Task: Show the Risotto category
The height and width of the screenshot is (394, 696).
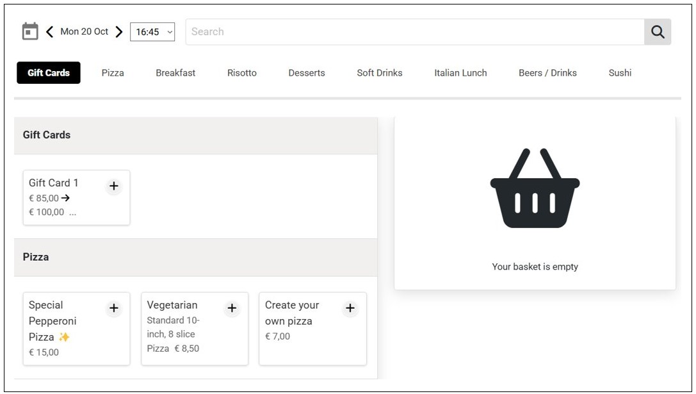Action: point(242,73)
